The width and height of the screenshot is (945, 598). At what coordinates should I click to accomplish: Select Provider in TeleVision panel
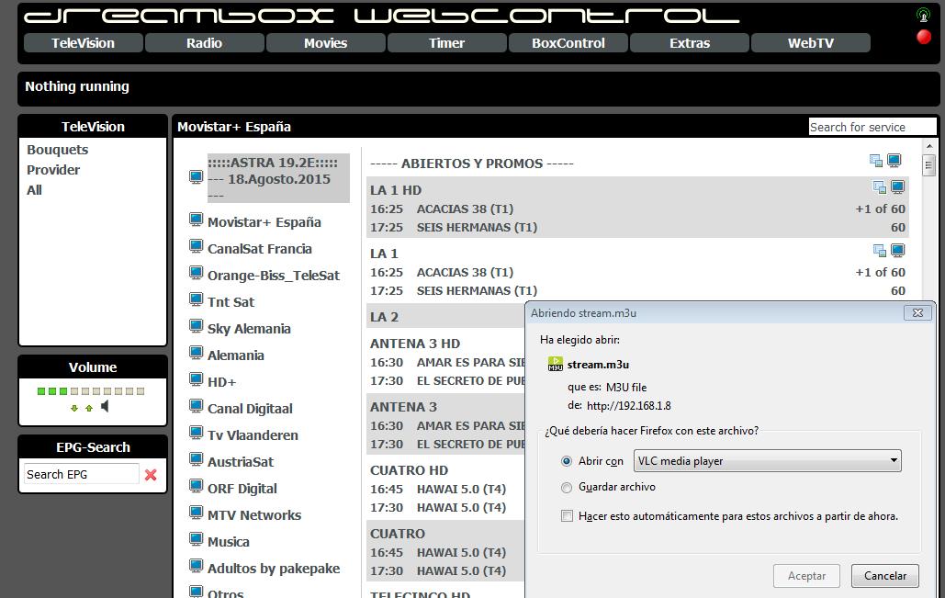[x=53, y=169]
